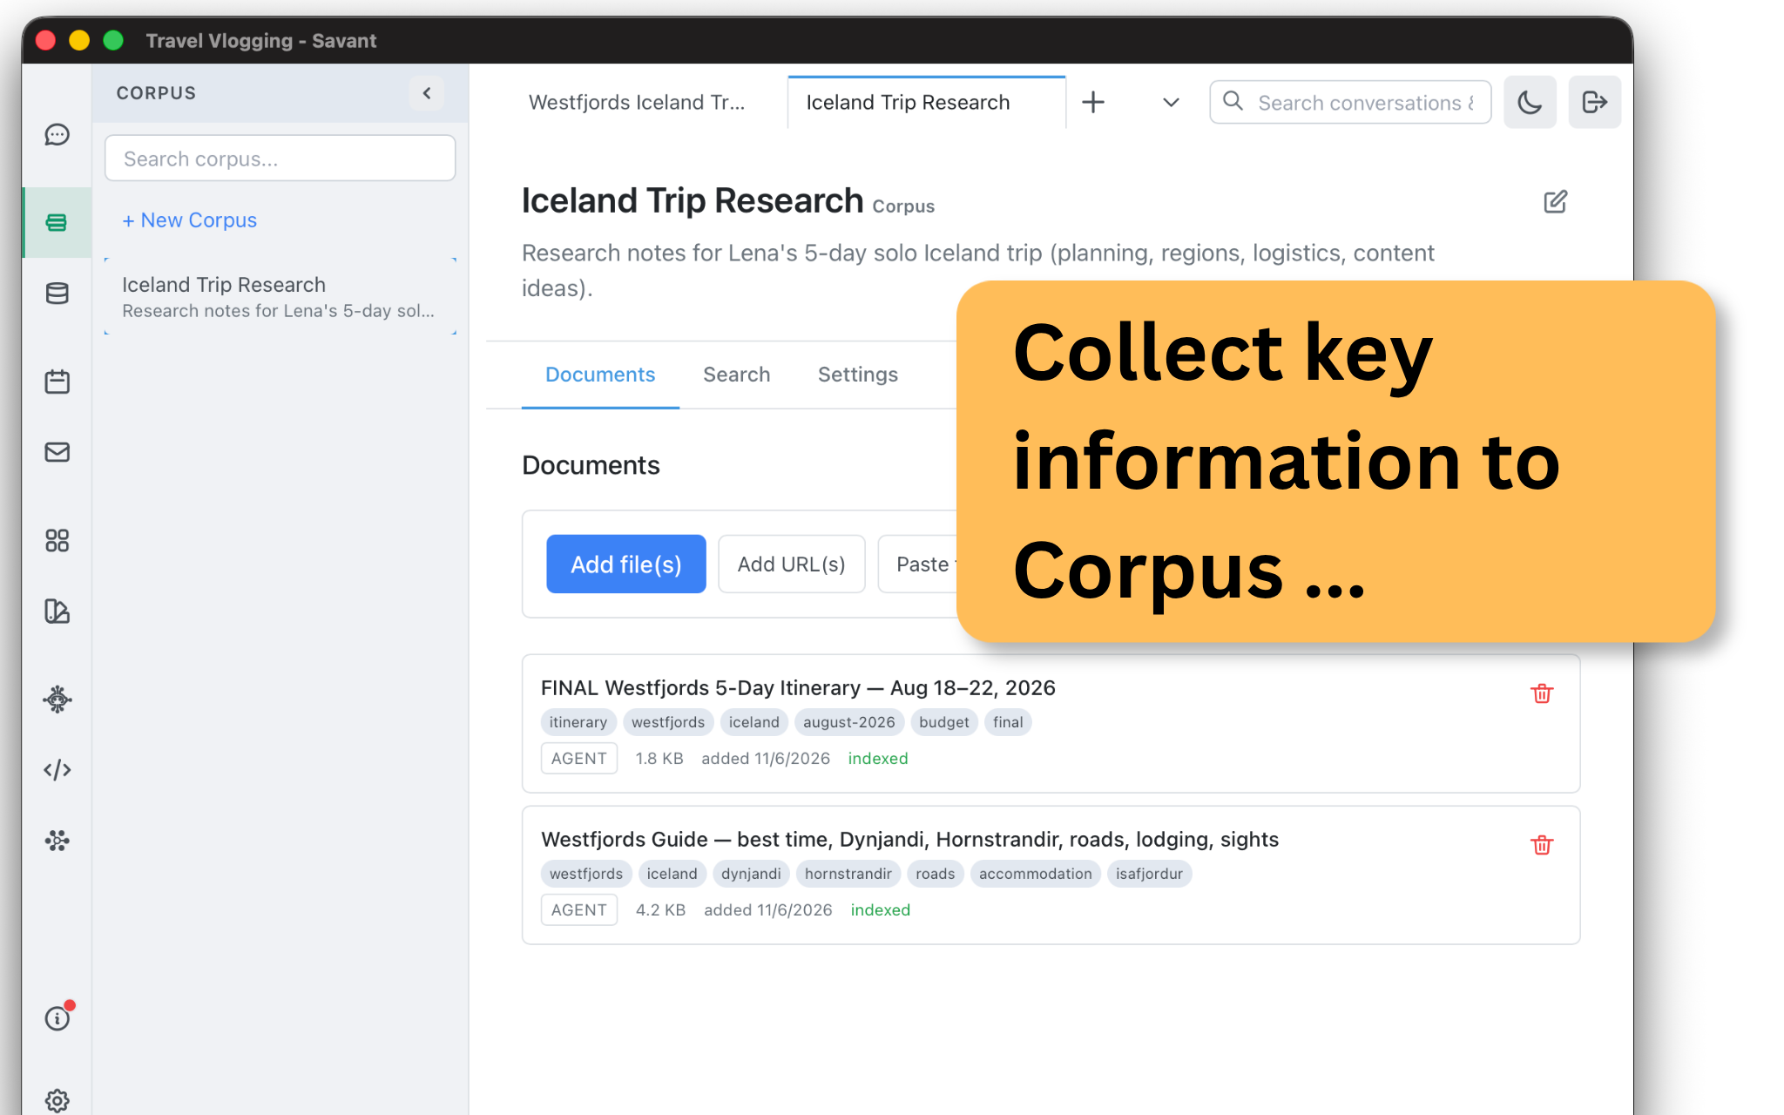
Task: Select Iceland Trip Research corpus in list
Action: (x=280, y=297)
